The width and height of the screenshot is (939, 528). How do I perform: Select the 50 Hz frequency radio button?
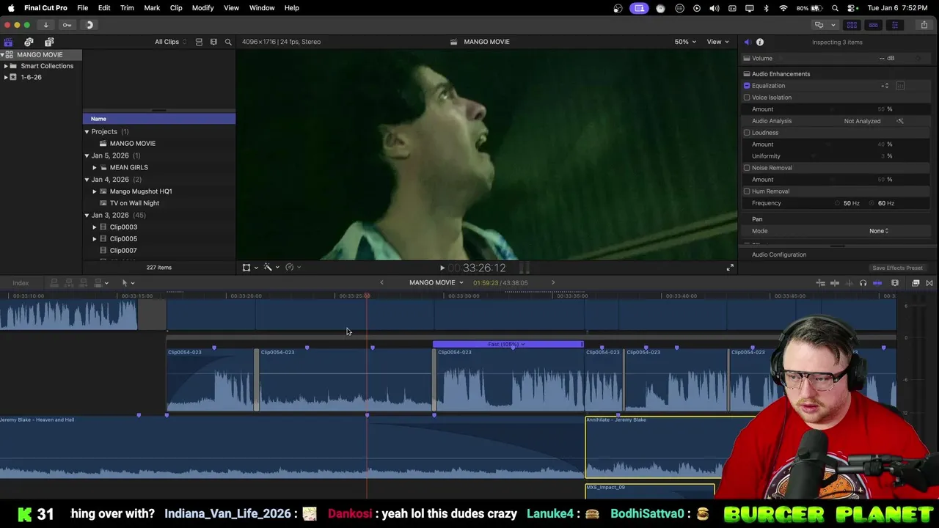(x=838, y=203)
